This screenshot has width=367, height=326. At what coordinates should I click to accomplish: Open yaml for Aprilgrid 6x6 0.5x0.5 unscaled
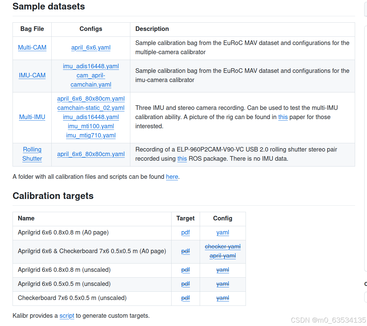tap(223, 284)
